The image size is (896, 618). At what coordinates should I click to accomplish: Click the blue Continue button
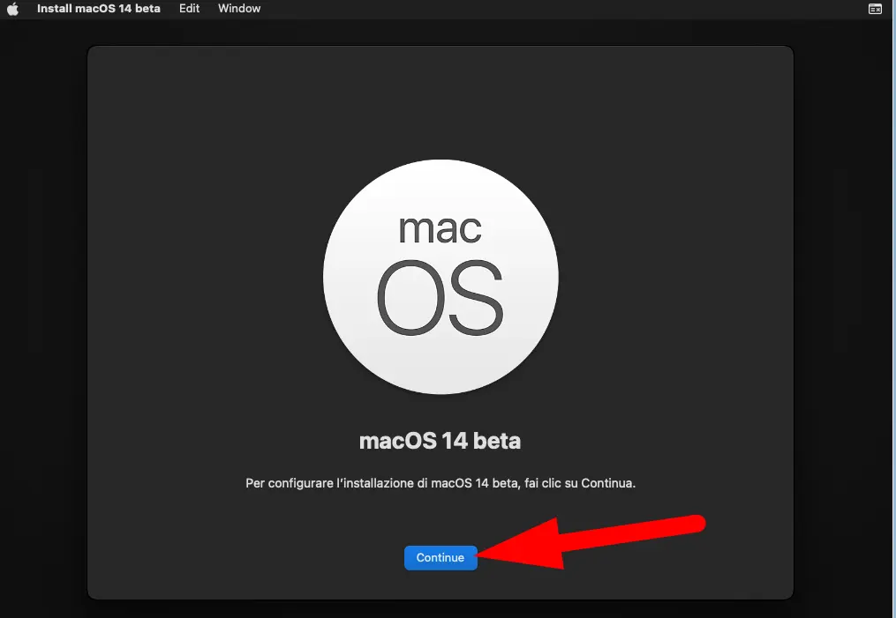440,557
